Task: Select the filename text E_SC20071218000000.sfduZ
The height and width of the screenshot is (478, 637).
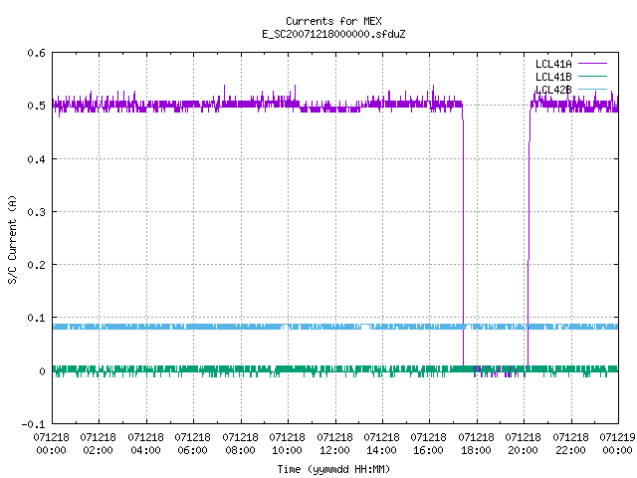Action: pos(333,34)
